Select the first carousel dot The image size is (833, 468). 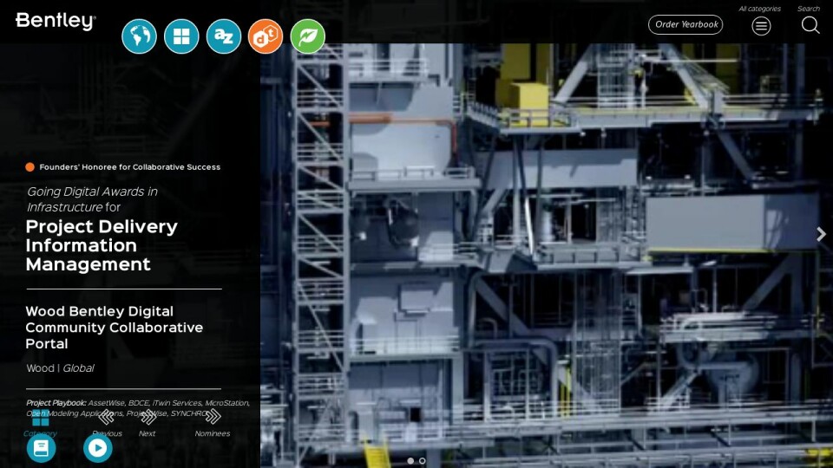410,461
